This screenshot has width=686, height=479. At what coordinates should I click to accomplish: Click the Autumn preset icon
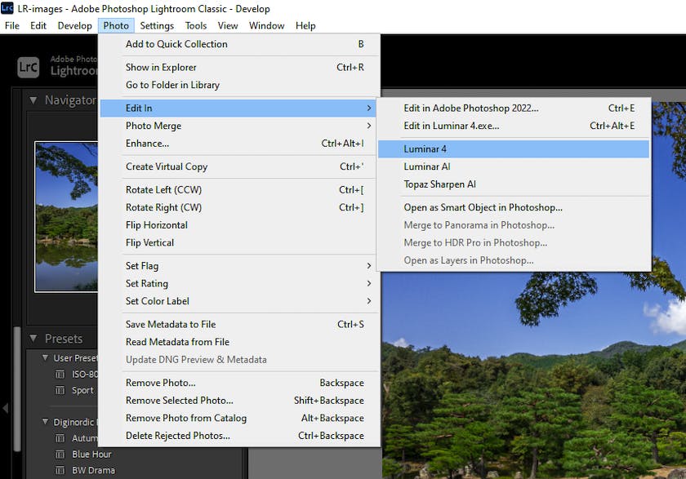(x=60, y=438)
